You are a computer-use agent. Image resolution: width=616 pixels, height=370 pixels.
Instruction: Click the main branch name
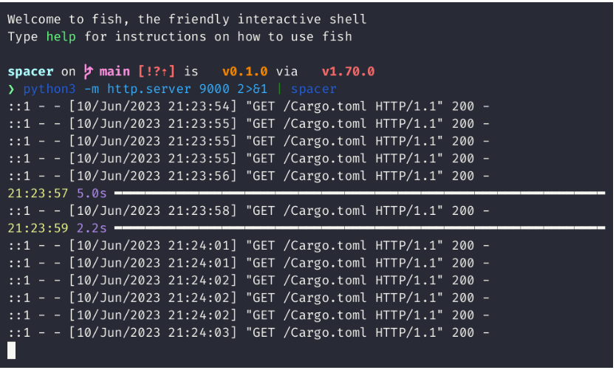click(x=114, y=72)
